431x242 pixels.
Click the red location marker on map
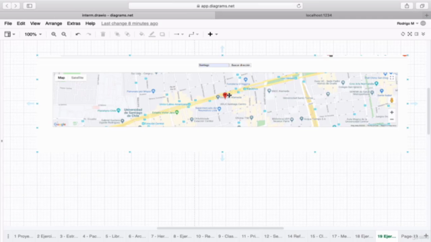[225, 95]
